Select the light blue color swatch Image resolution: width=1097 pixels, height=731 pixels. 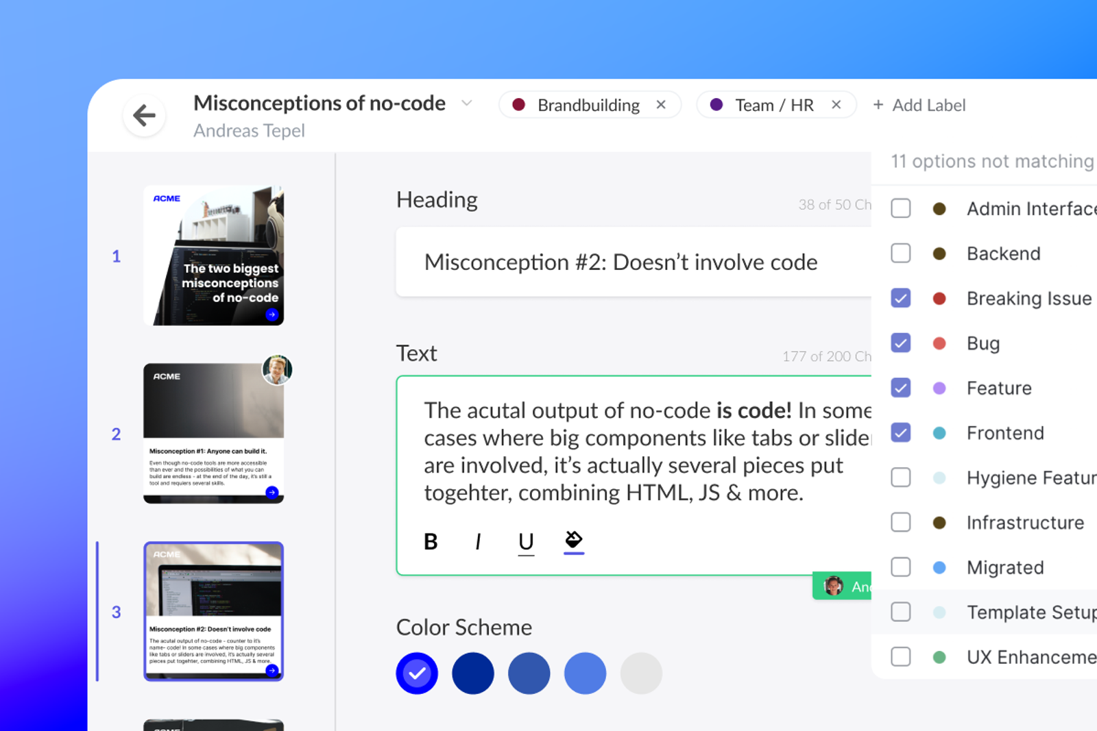586,673
